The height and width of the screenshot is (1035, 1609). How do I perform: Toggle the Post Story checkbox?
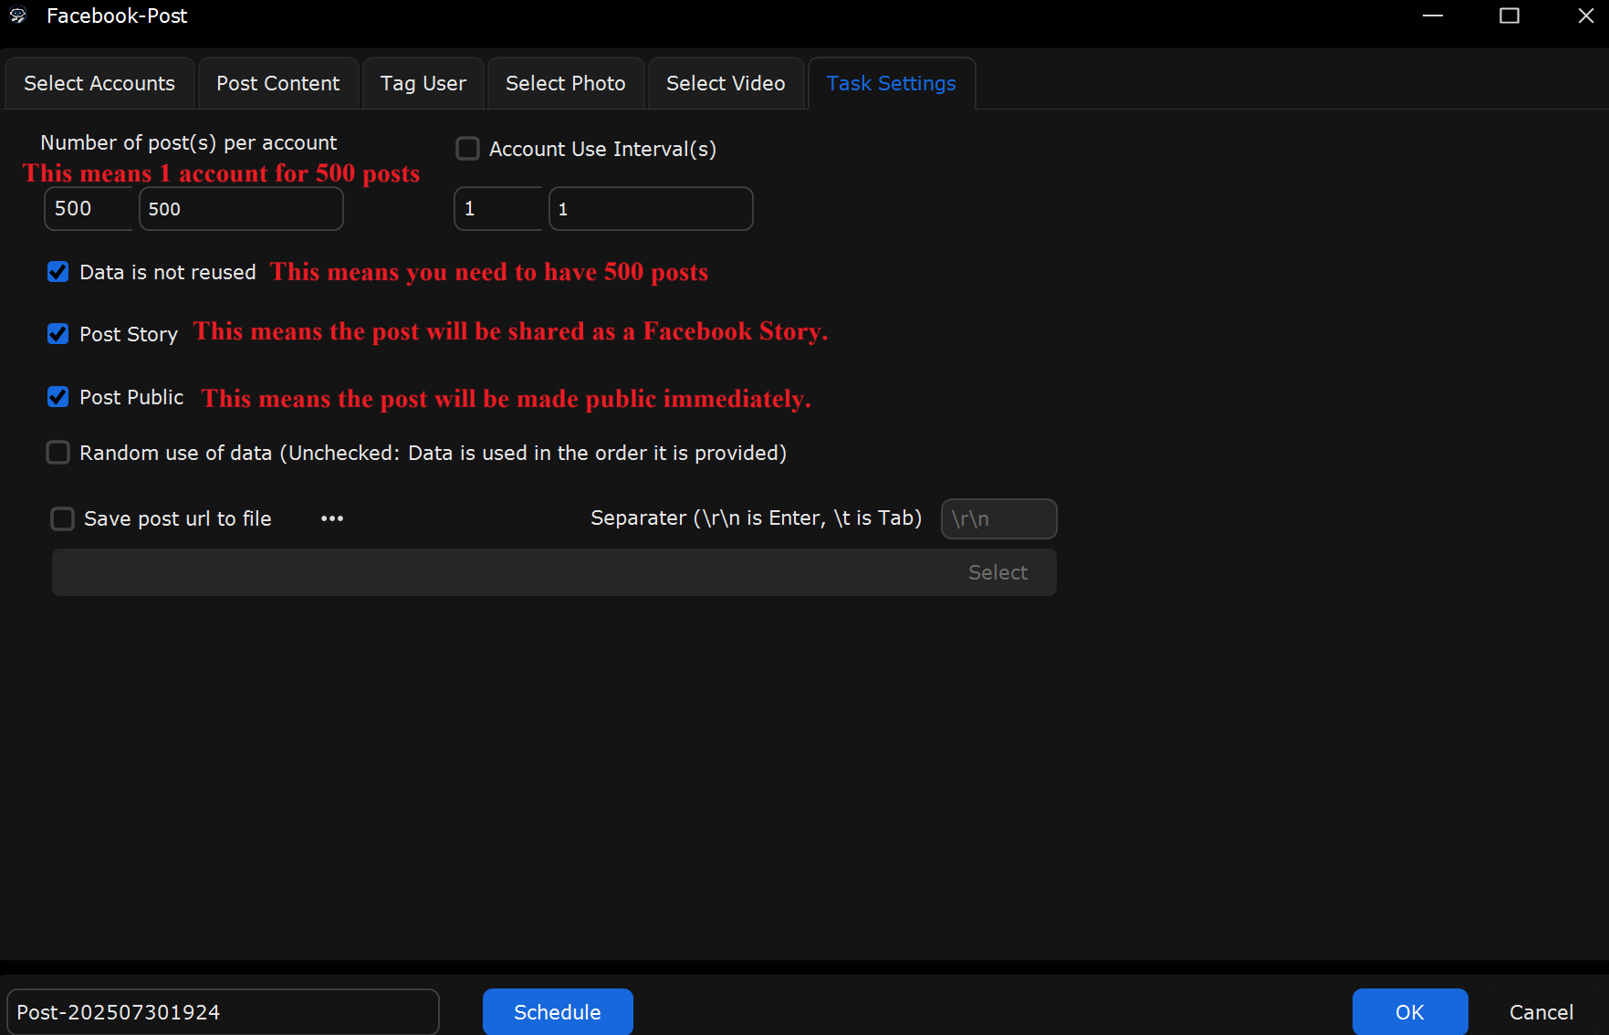[x=57, y=334]
